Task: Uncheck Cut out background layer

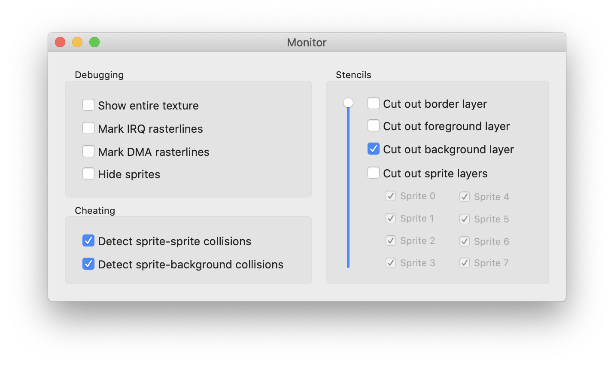Action: 374,149
